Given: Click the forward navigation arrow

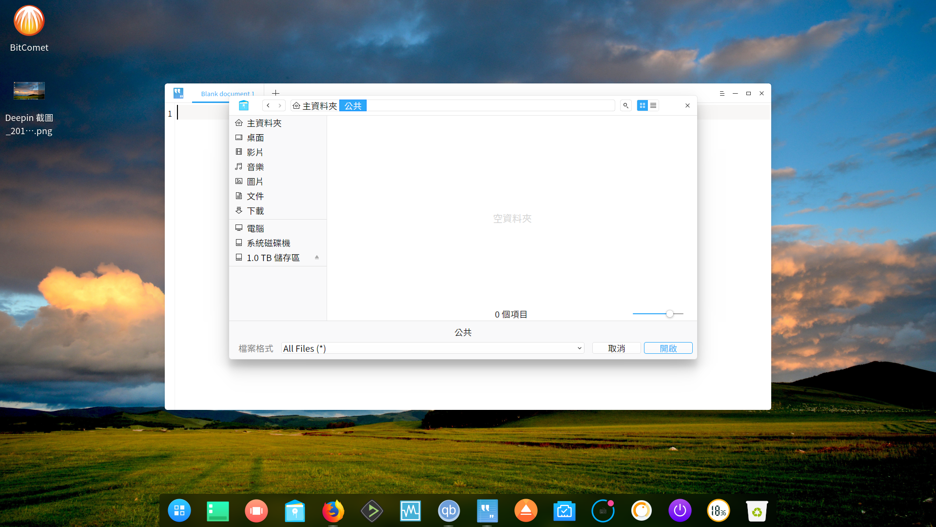Looking at the screenshot, I should click(x=279, y=105).
